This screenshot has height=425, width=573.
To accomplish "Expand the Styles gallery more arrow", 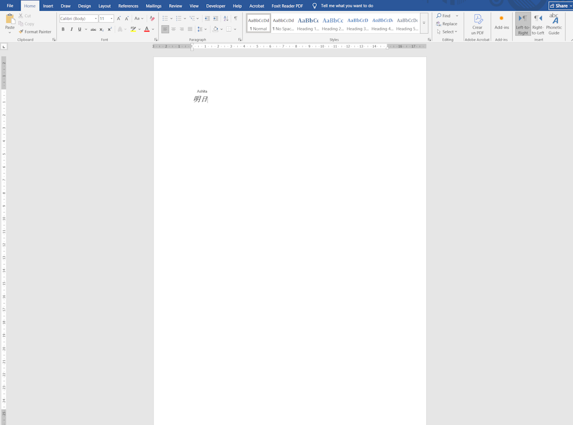I will pos(424,23).
